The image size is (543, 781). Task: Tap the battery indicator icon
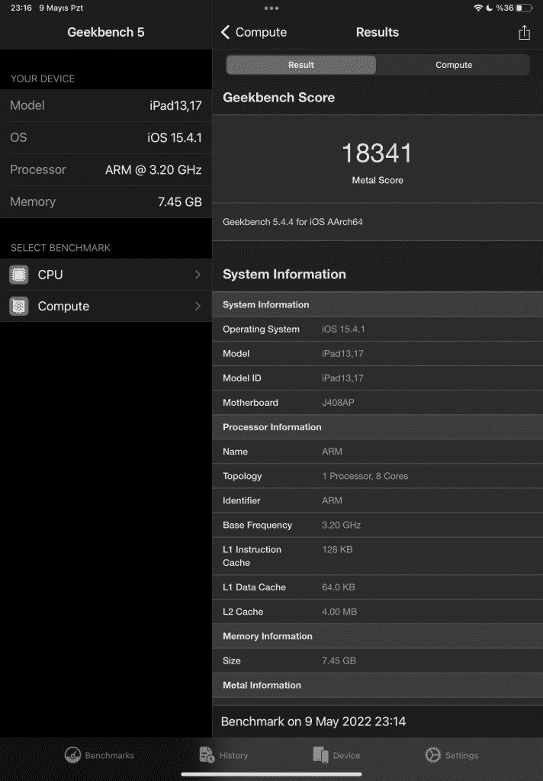point(525,8)
